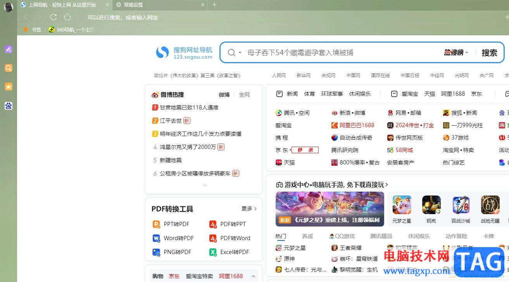Click the browser refresh icon

pyautogui.click(x=53, y=17)
